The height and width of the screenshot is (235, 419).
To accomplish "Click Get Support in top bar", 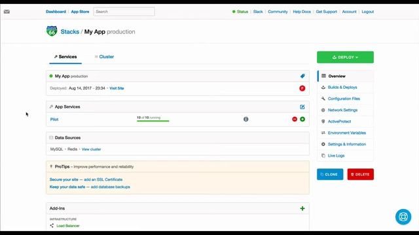I will coord(326,12).
